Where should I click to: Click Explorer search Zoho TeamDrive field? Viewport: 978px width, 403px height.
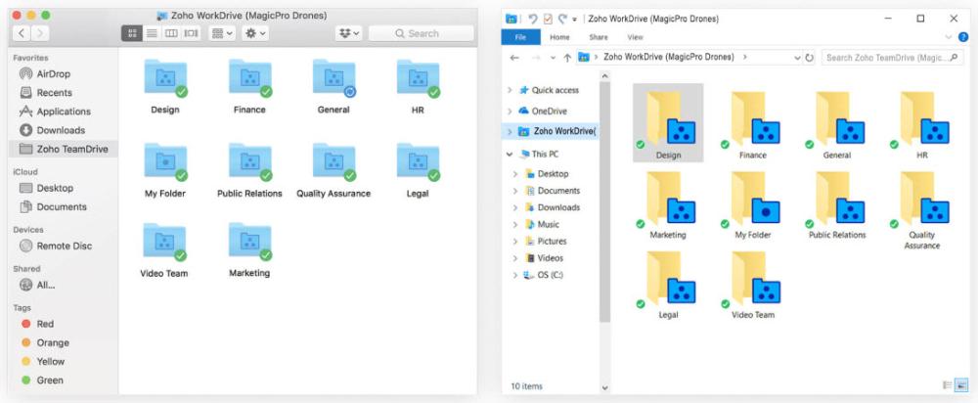pyautogui.click(x=892, y=58)
